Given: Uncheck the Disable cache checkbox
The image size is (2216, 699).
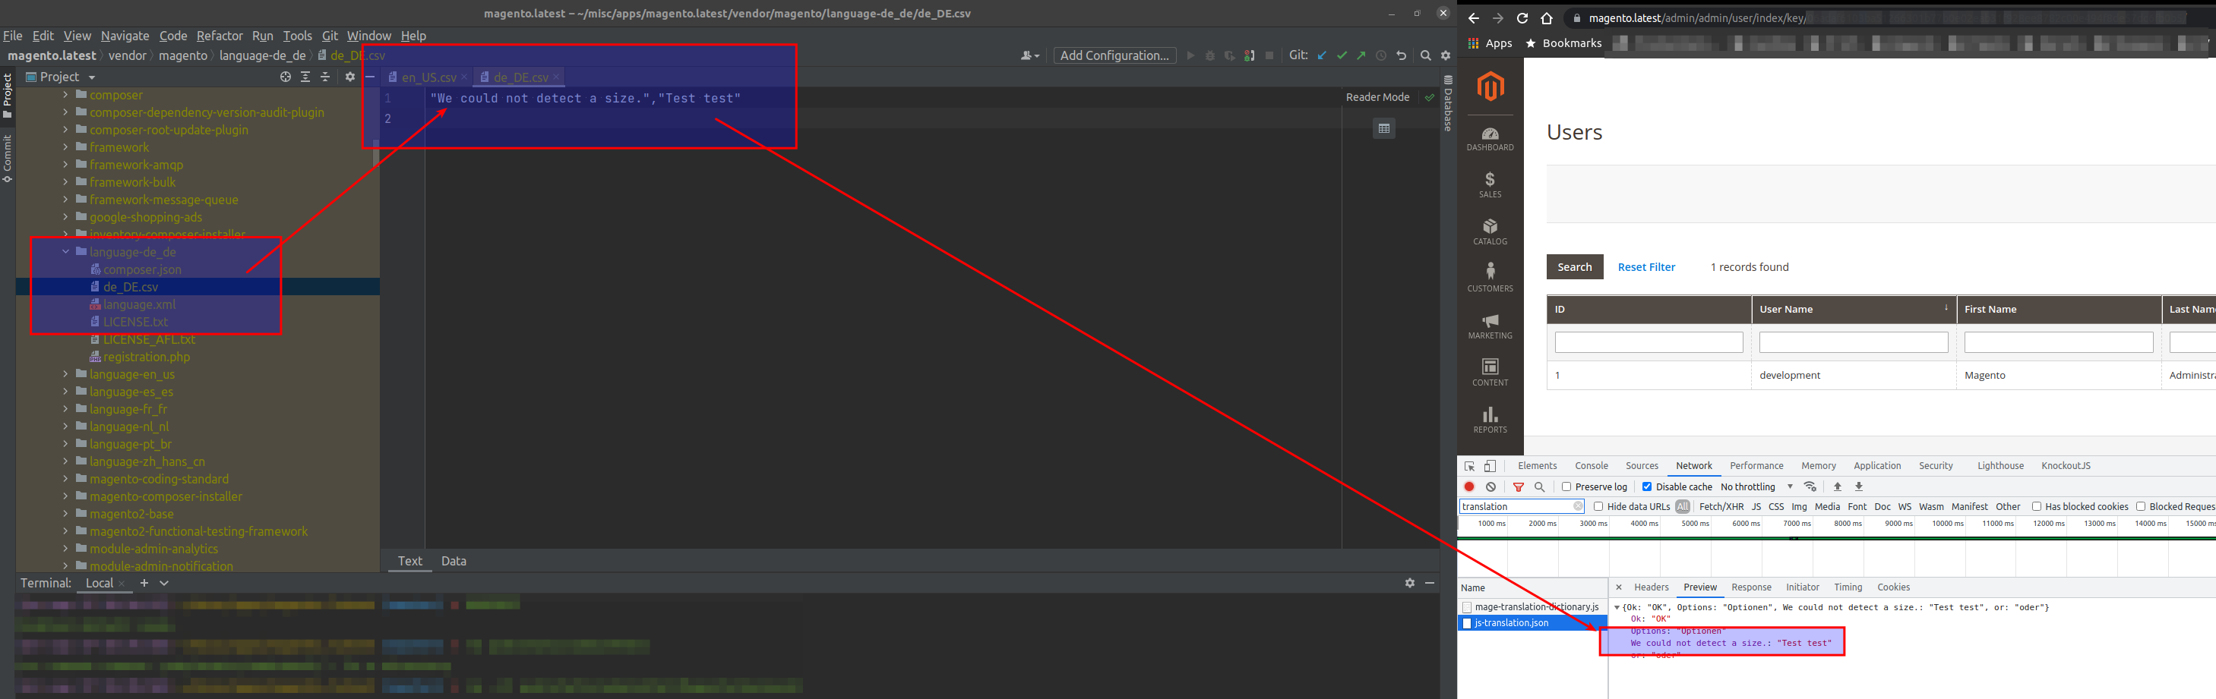Looking at the screenshot, I should point(1646,486).
